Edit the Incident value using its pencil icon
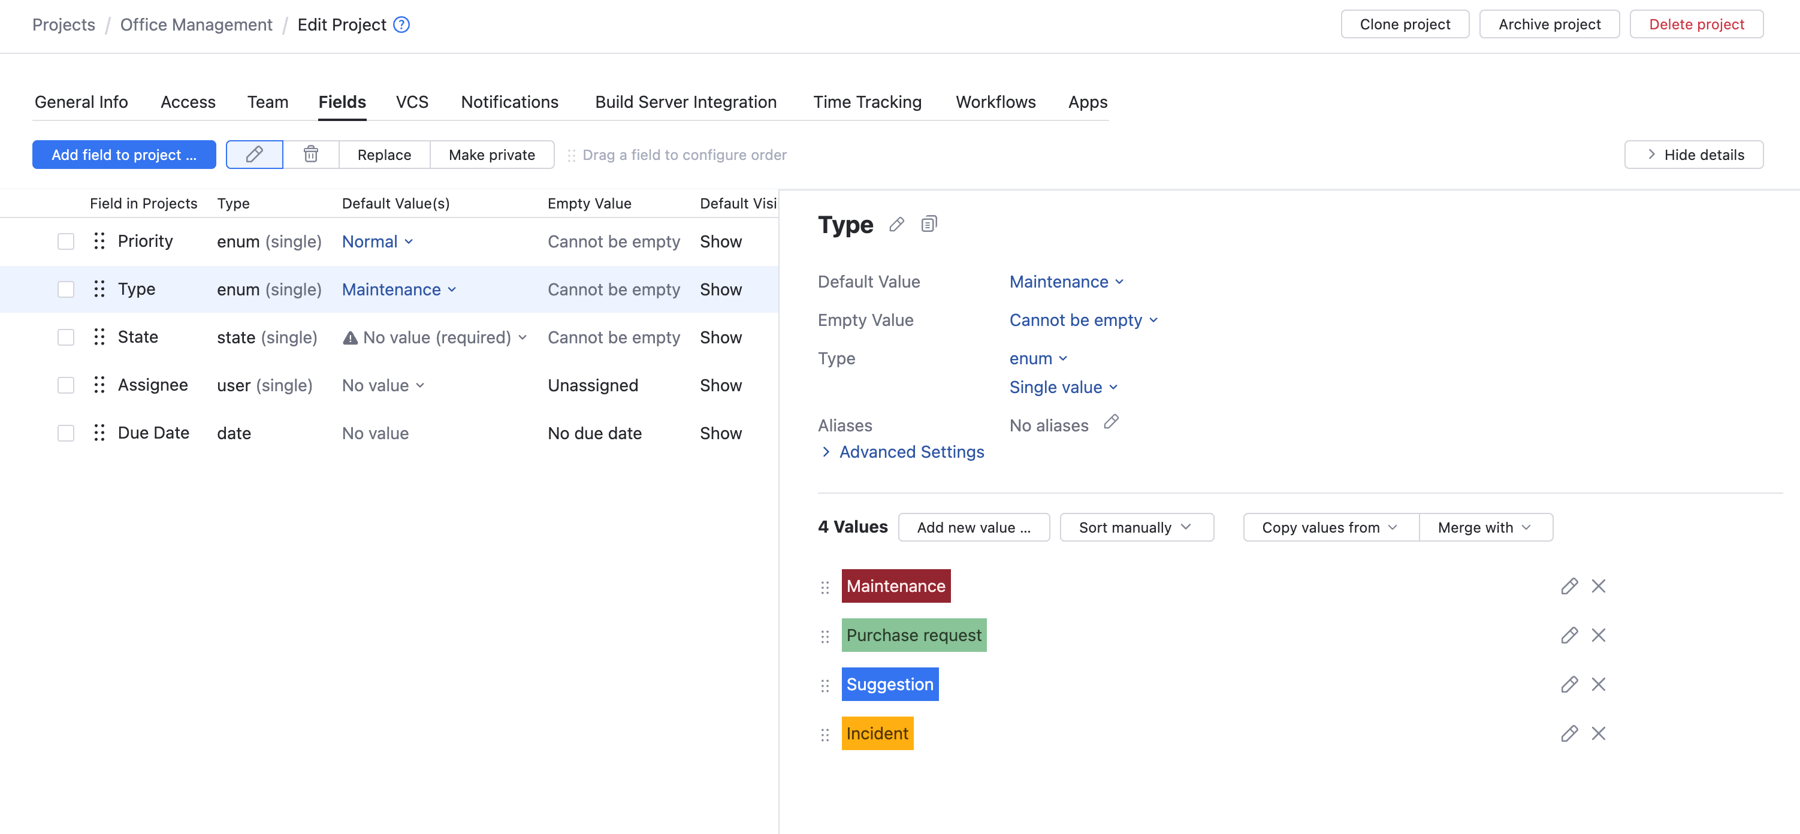The height and width of the screenshot is (834, 1800). click(1569, 733)
